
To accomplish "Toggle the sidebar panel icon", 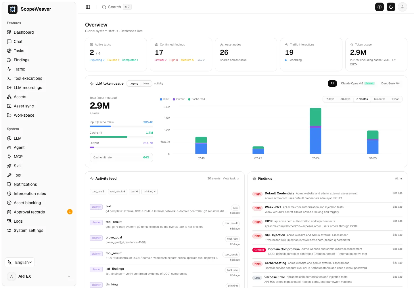I will (x=88, y=7).
